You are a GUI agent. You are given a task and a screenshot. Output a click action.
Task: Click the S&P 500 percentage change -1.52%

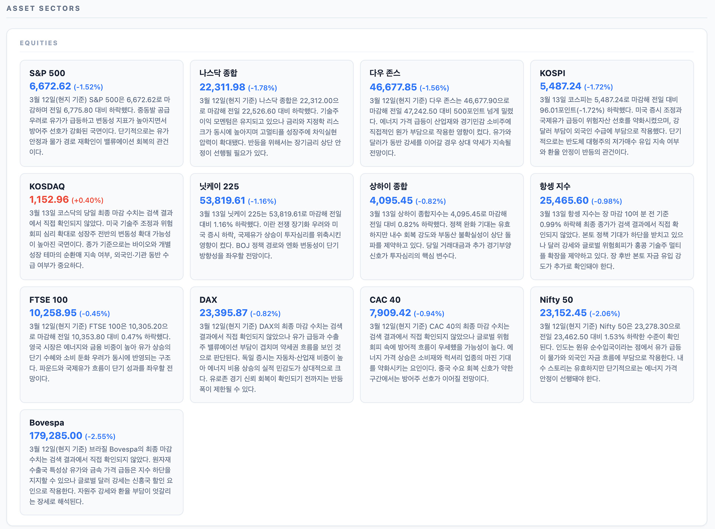pyautogui.click(x=88, y=87)
